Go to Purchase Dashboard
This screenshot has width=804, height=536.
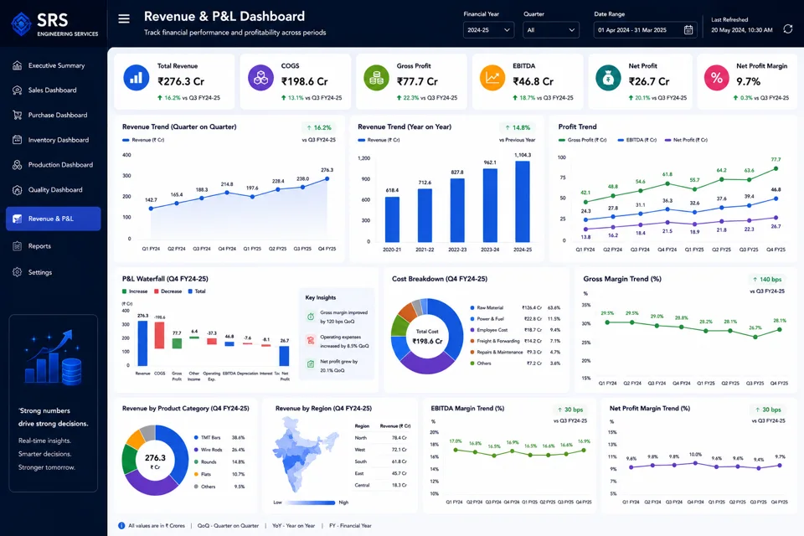[54, 115]
